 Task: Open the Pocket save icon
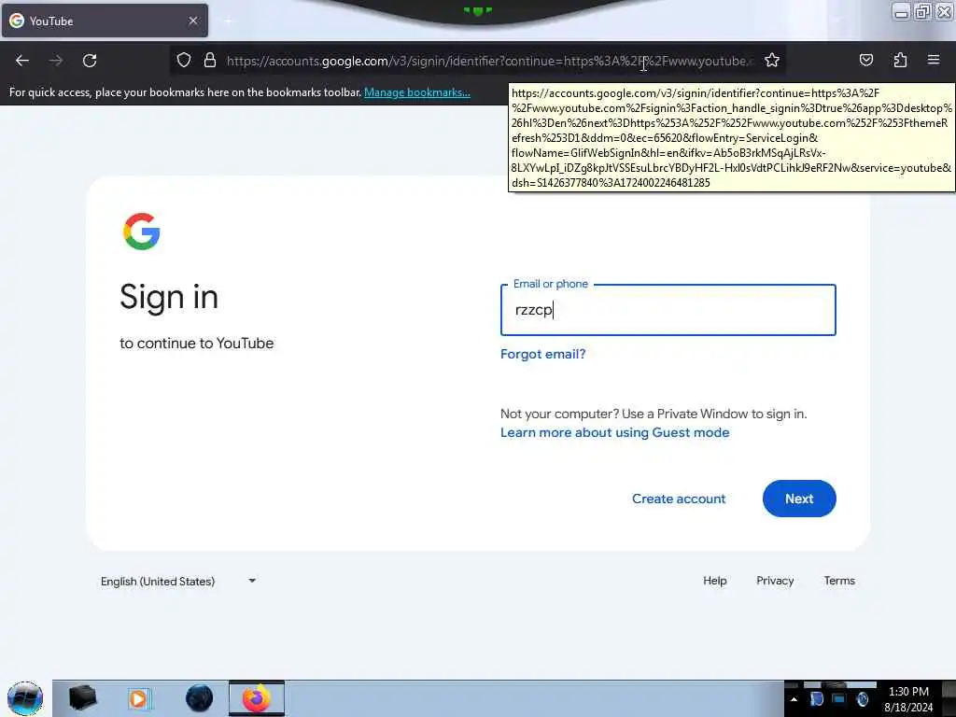point(865,61)
